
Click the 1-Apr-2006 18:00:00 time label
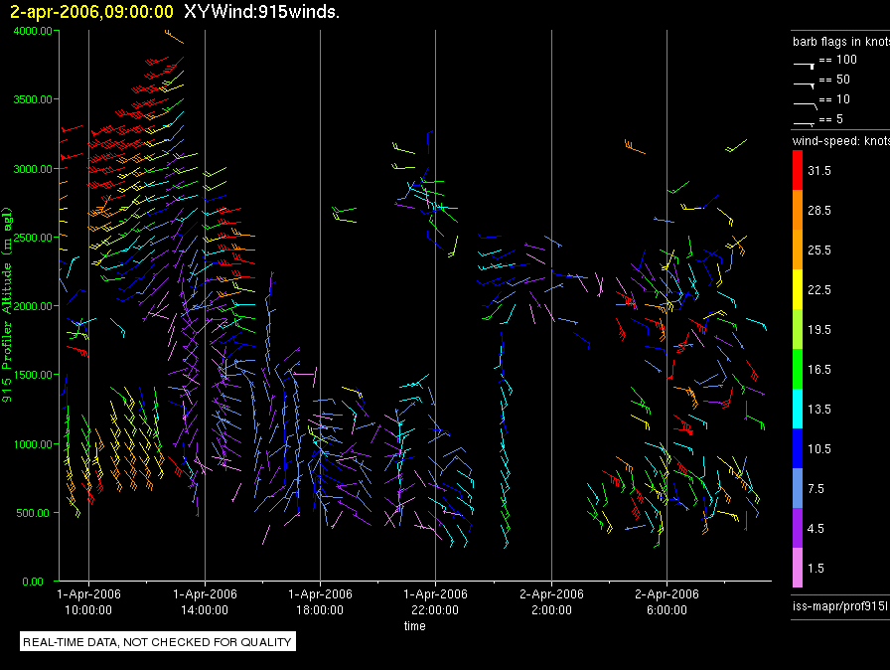(320, 601)
